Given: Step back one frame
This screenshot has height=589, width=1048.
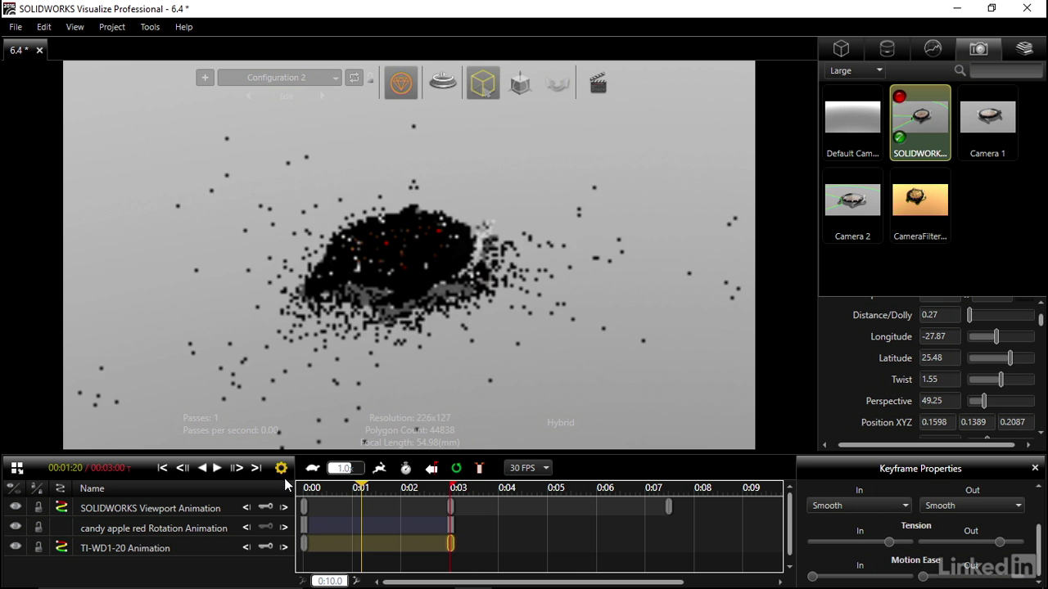Looking at the screenshot, I should click(x=183, y=468).
